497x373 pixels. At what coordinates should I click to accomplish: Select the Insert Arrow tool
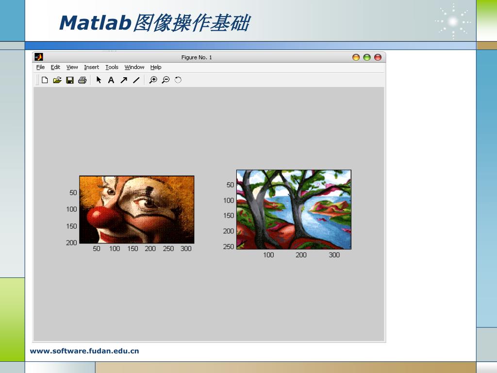pos(124,80)
